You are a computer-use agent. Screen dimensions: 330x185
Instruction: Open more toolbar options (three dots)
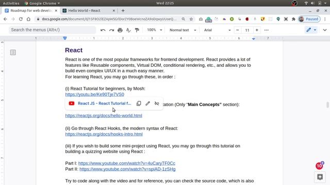pyautogui.click(x=267, y=30)
